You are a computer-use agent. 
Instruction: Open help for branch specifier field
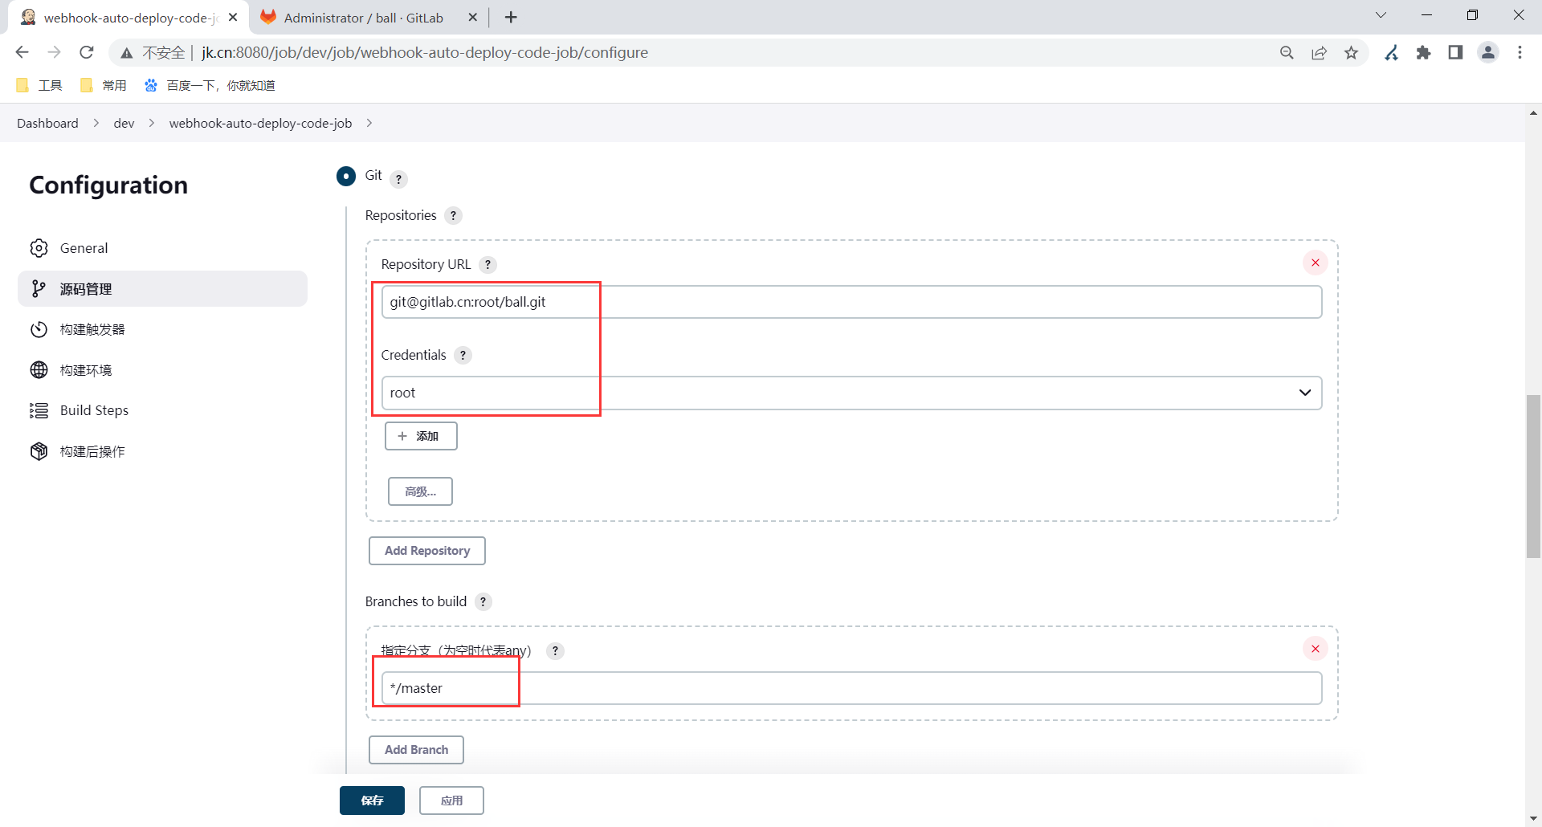(x=555, y=650)
